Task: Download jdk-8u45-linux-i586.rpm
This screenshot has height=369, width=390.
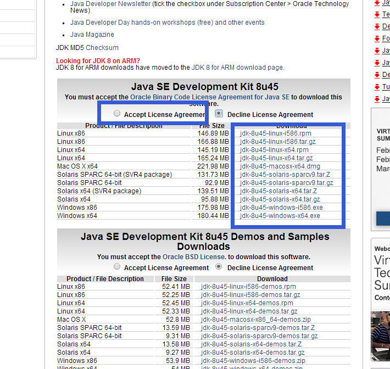Action: point(276,133)
